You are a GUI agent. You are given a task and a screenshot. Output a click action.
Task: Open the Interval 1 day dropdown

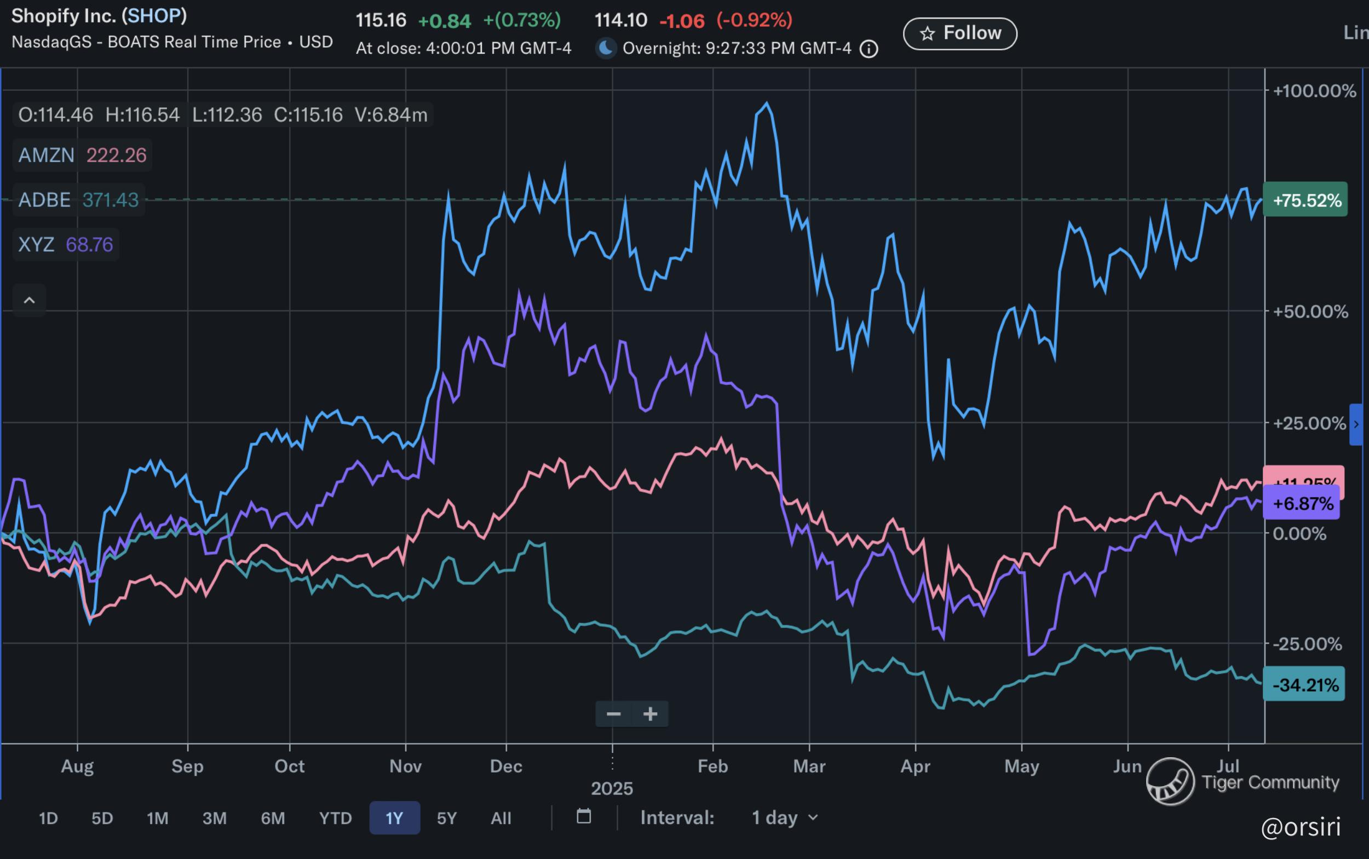coord(784,817)
